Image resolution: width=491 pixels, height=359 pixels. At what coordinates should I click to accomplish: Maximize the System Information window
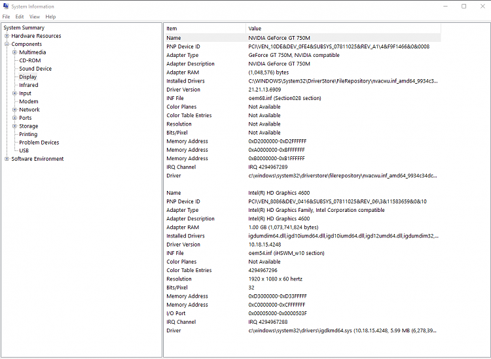pyautogui.click(x=464, y=6)
